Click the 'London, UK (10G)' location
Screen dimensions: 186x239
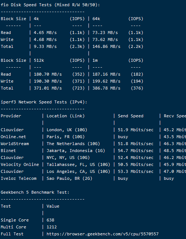pyautogui.click(x=67, y=130)
